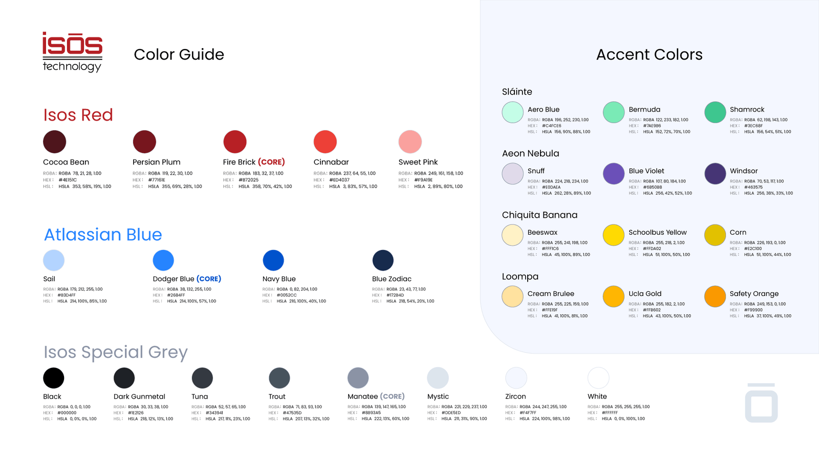Pick the Manatee core grey swatch
Screen dimensions: 819x460
(358, 378)
